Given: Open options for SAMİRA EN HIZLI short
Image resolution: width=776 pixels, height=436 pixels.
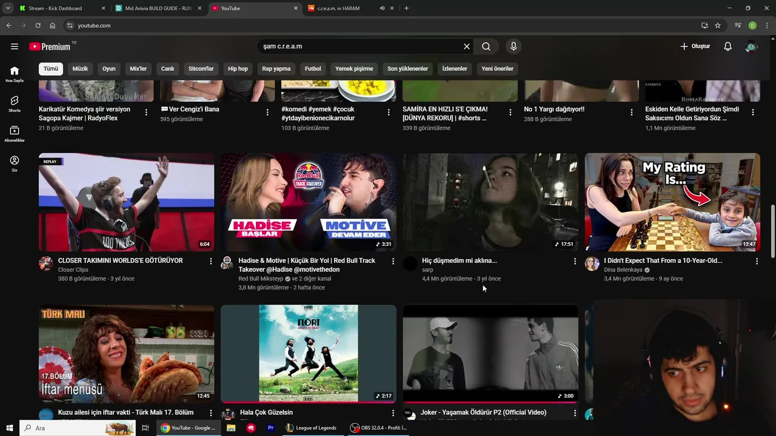Looking at the screenshot, I should (510, 112).
